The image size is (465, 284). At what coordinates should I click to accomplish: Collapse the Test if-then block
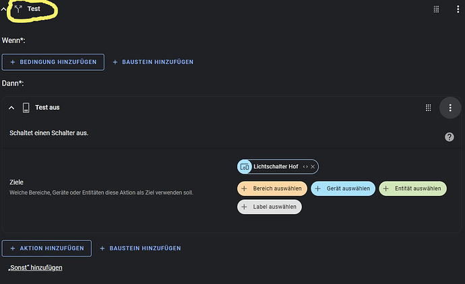point(3,9)
